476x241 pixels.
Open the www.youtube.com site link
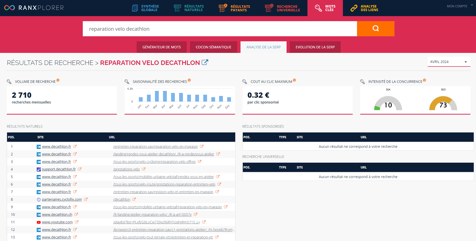click(x=57, y=222)
